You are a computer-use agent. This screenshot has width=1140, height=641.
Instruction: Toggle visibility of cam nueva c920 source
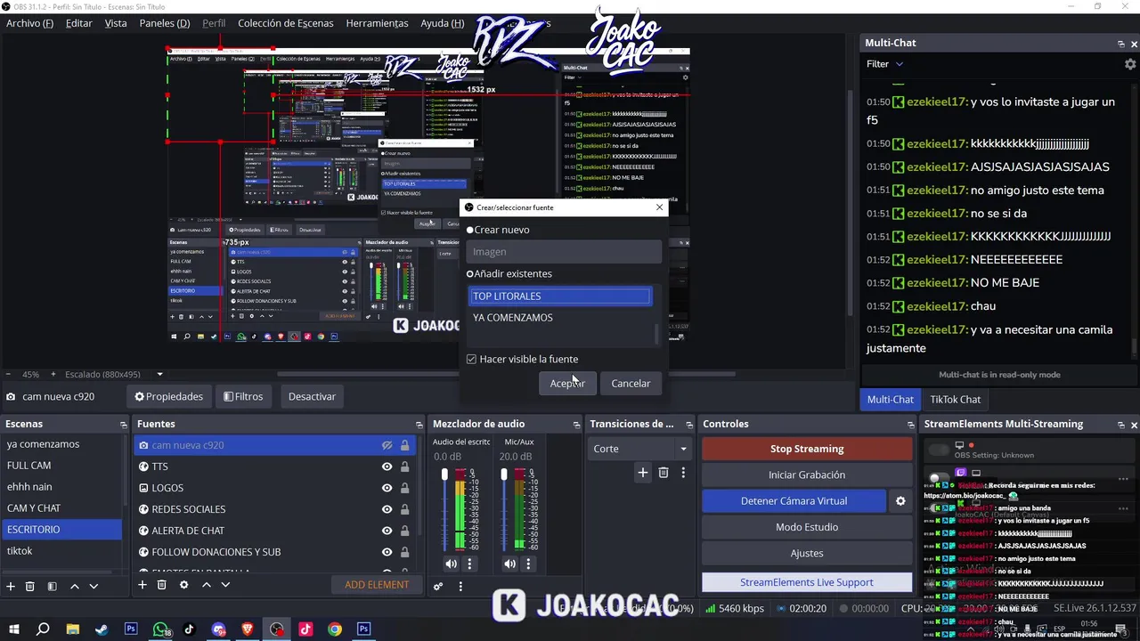(387, 445)
